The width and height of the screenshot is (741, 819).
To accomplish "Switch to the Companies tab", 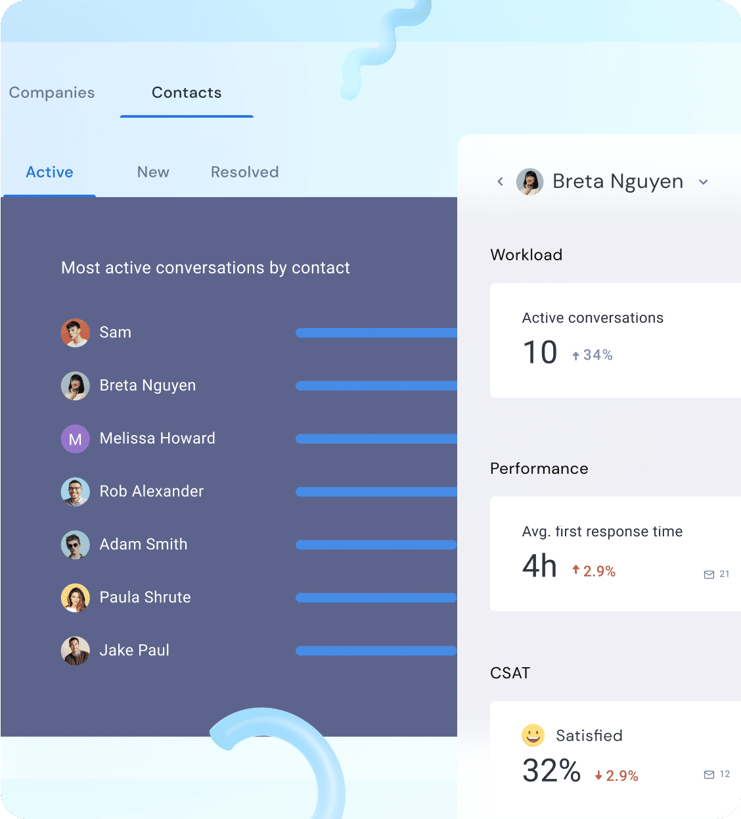I will (51, 93).
